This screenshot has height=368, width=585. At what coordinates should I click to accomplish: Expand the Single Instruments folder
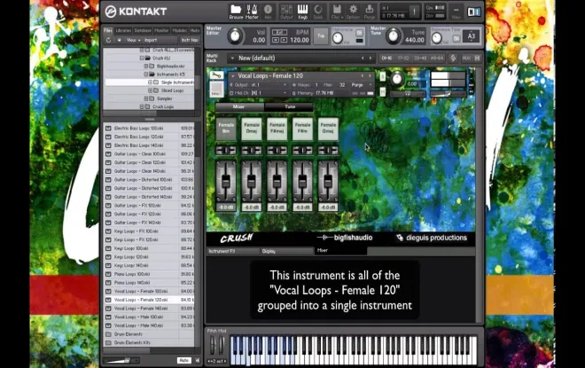coord(150,82)
